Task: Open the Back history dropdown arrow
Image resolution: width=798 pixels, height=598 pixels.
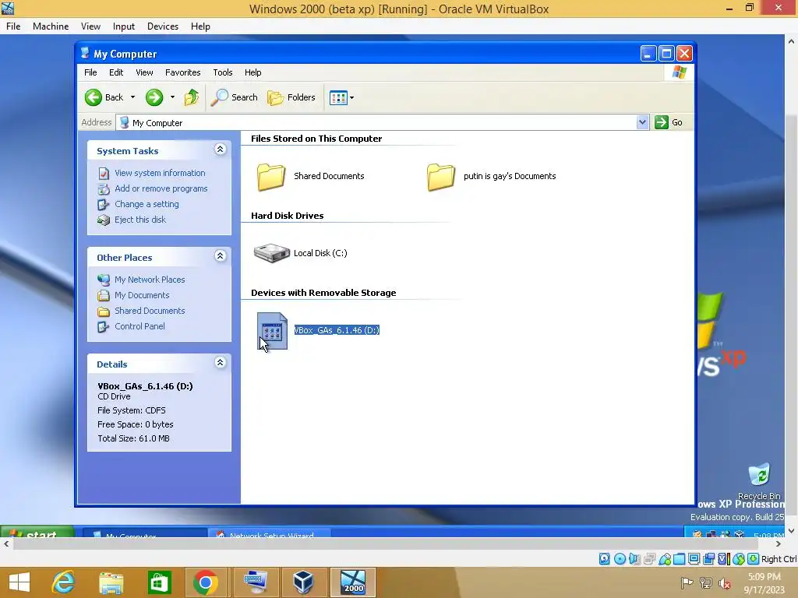Action: [132, 97]
